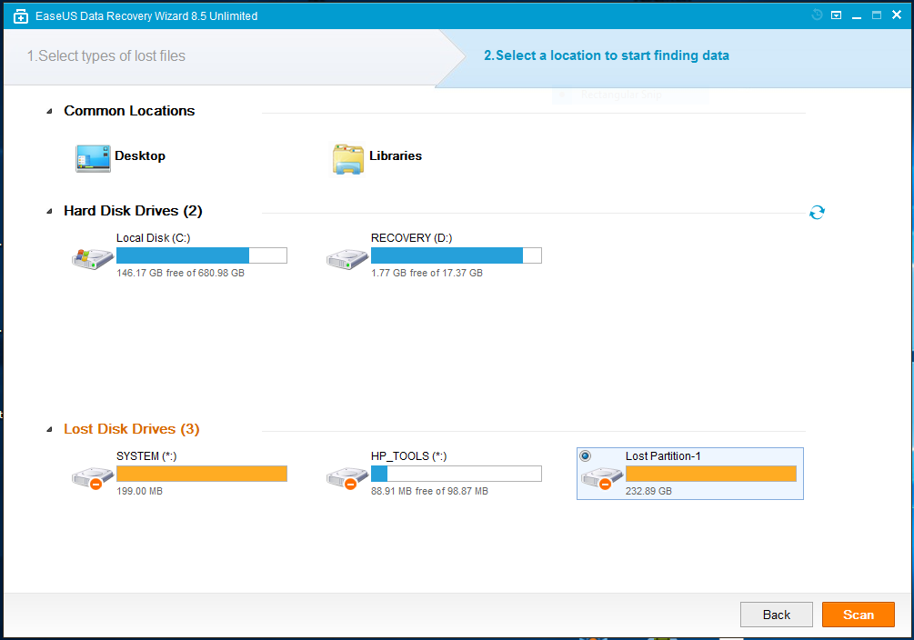Click the 'Common Locations' heading
Screen dimensions: 914x640
(x=129, y=111)
